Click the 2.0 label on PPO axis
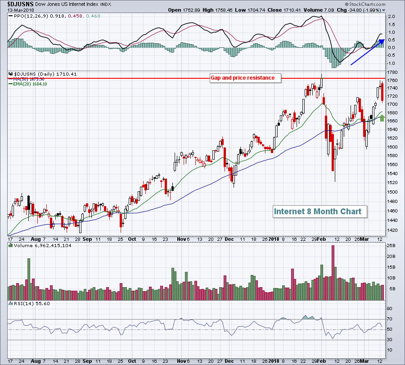The image size is (405, 365). [391, 17]
